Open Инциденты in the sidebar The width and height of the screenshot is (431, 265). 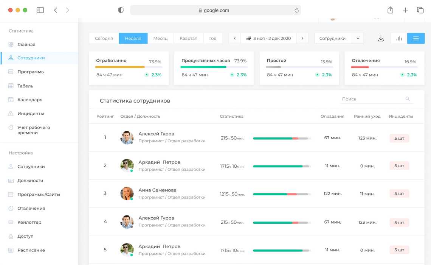pyautogui.click(x=30, y=114)
